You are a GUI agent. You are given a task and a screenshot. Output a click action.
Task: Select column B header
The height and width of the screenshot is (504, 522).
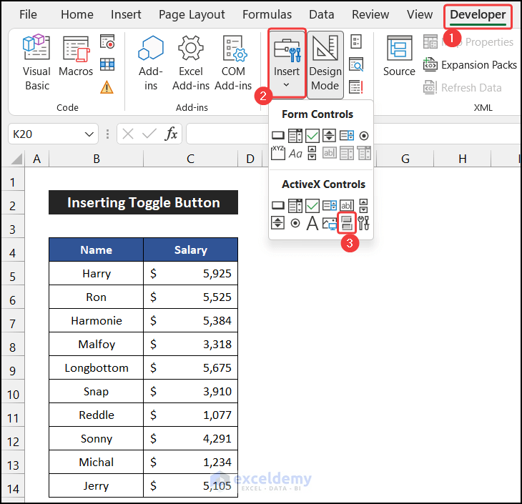click(x=97, y=159)
